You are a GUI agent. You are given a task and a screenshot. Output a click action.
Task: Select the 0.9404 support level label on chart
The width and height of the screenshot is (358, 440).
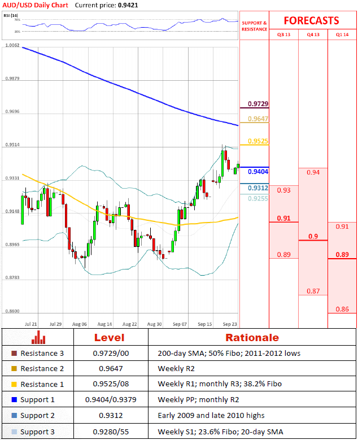pyautogui.click(x=257, y=171)
